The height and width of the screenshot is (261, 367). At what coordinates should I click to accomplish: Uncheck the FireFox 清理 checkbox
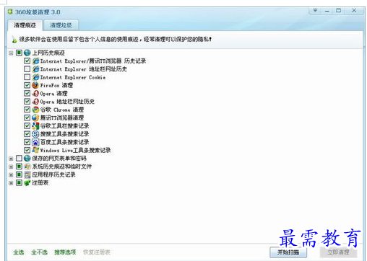(27, 85)
